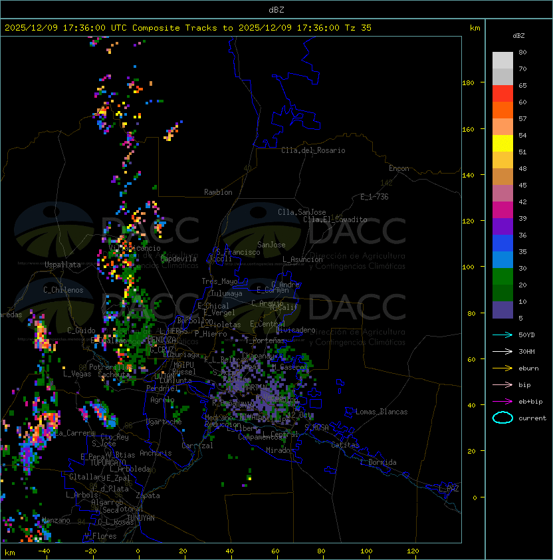This screenshot has width=553, height=560.
Task: Click the 'L_Asuncion' map label
Action: [302, 259]
